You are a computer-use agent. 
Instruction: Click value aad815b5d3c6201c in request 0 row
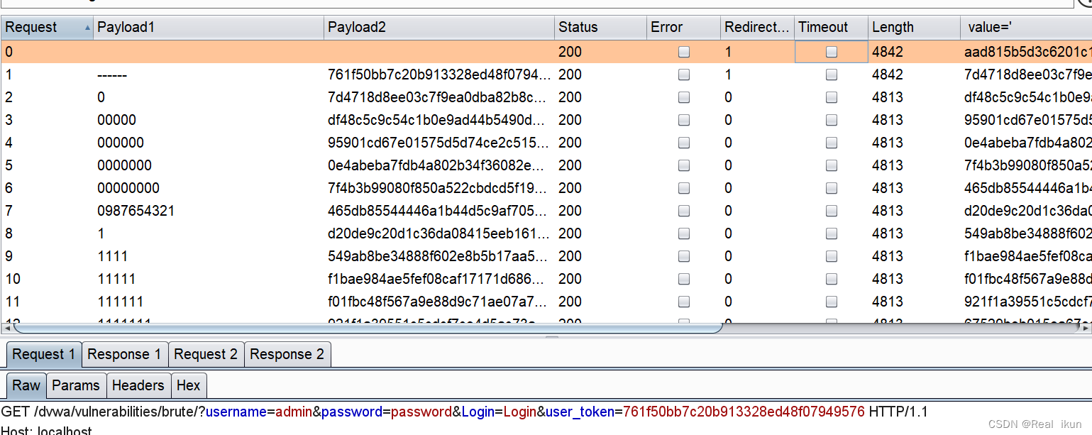point(1027,52)
